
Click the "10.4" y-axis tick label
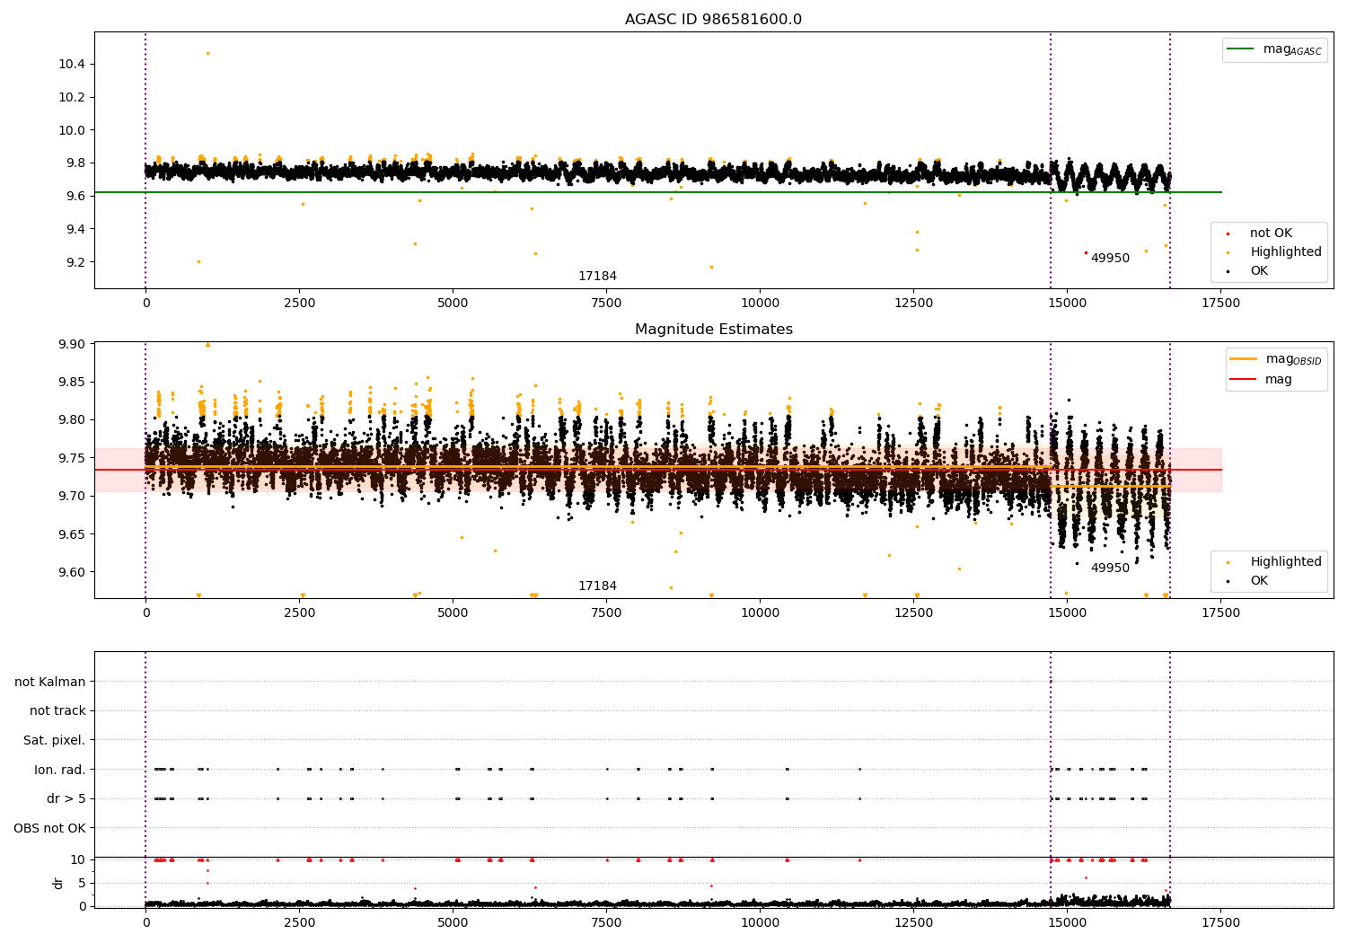coord(72,64)
